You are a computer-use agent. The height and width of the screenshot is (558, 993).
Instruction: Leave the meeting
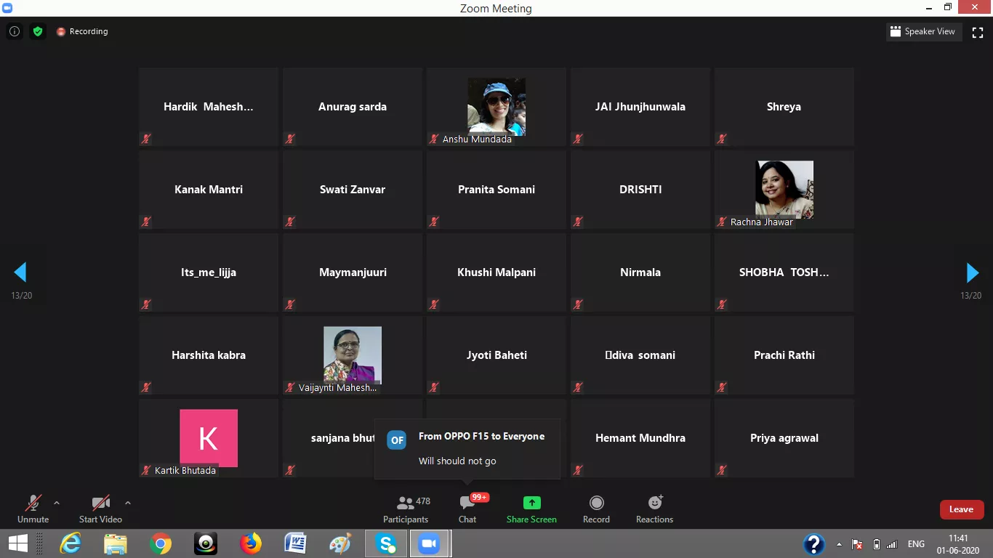coord(961,509)
